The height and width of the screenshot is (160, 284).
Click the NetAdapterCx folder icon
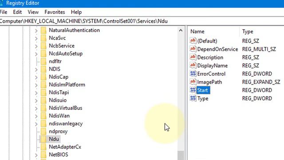coord(43,147)
